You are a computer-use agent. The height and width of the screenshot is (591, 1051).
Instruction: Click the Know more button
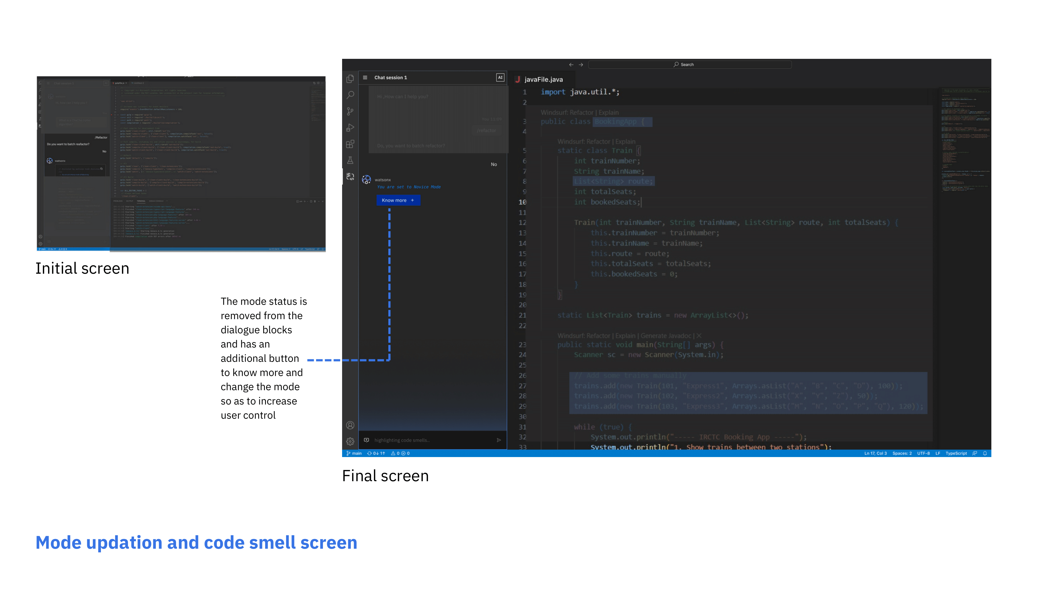coord(398,200)
